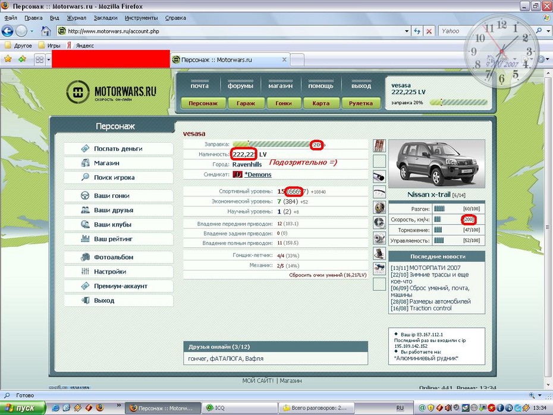Viewport: 553px width, 415px height.
Task: Click the Гараж green button
Action: (x=246, y=103)
